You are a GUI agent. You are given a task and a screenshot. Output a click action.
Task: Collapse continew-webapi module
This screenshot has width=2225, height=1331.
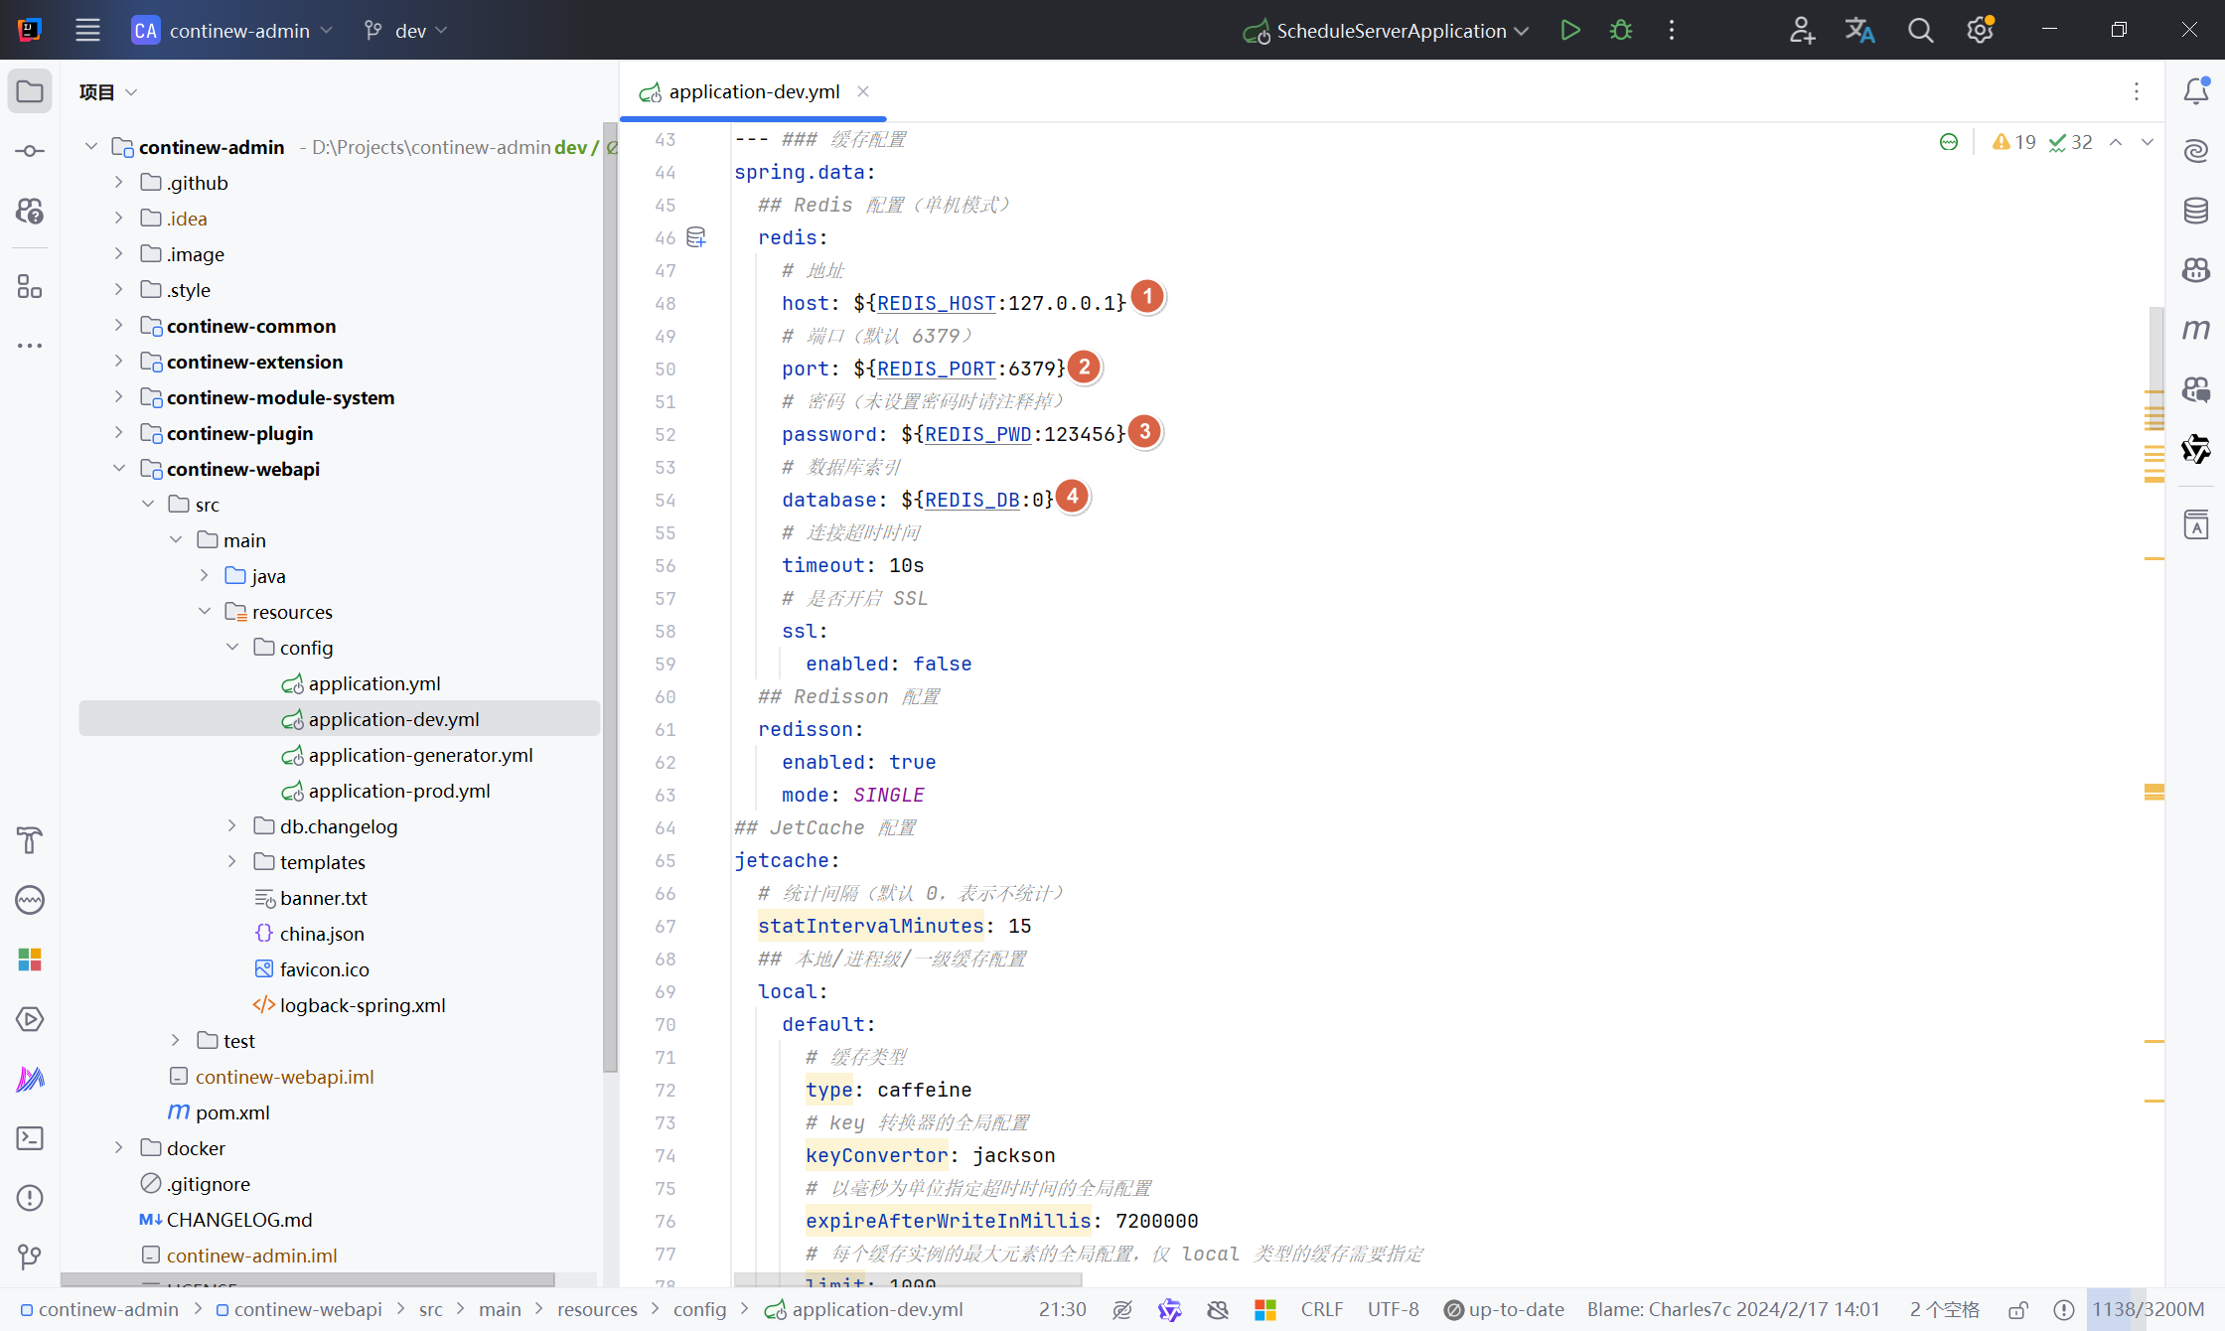[118, 469]
